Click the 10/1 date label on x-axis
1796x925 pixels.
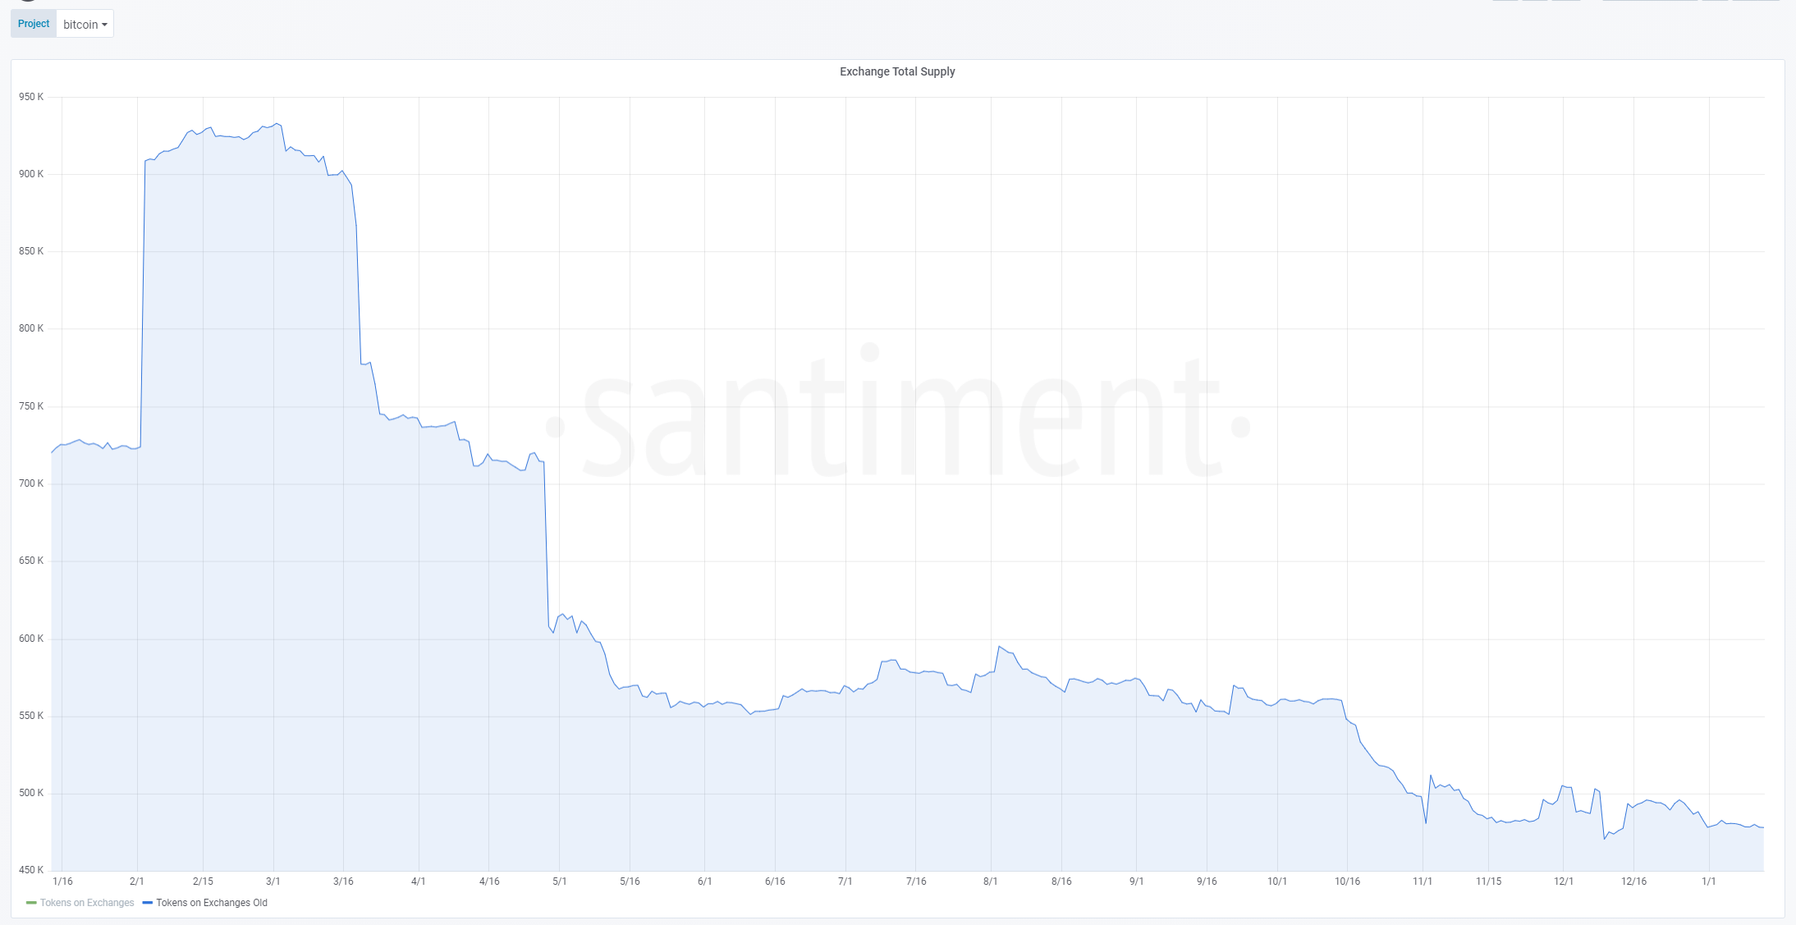coord(1277,881)
